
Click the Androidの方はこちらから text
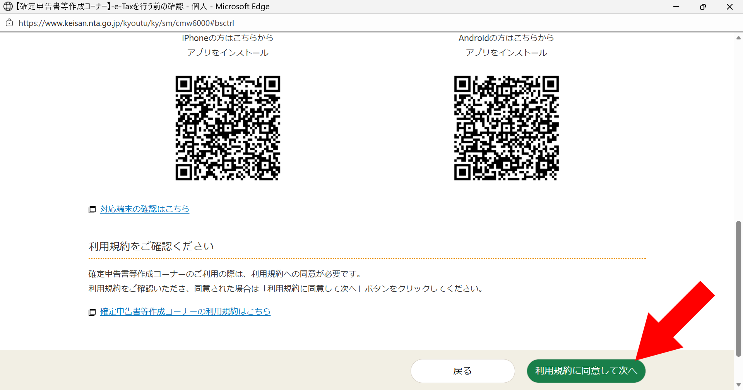coord(506,38)
